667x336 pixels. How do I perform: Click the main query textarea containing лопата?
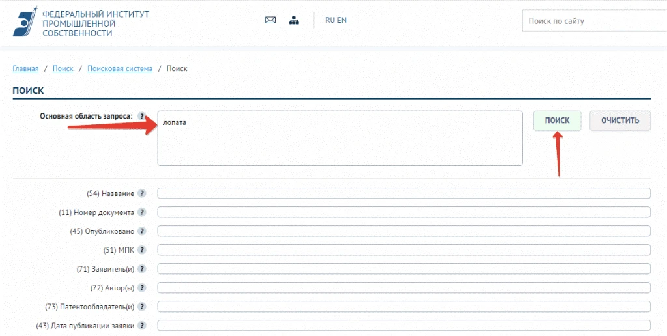(x=340, y=138)
